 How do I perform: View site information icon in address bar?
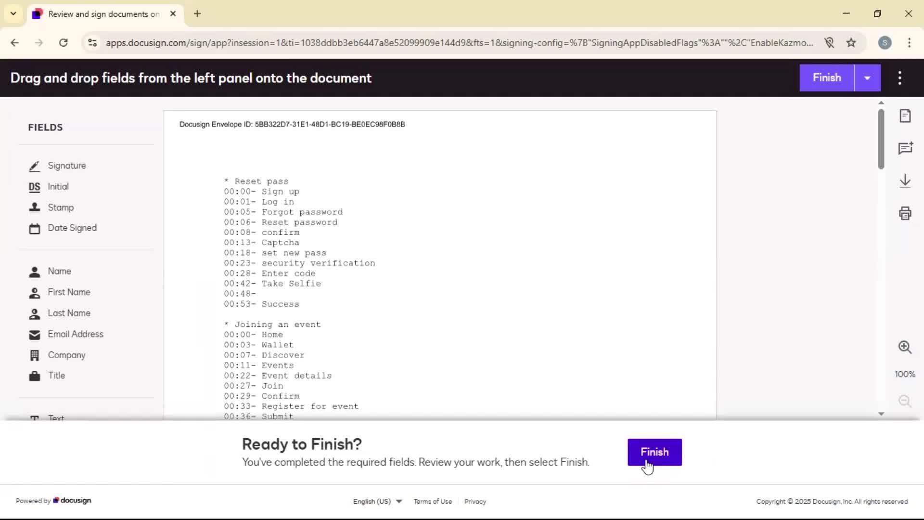92,42
